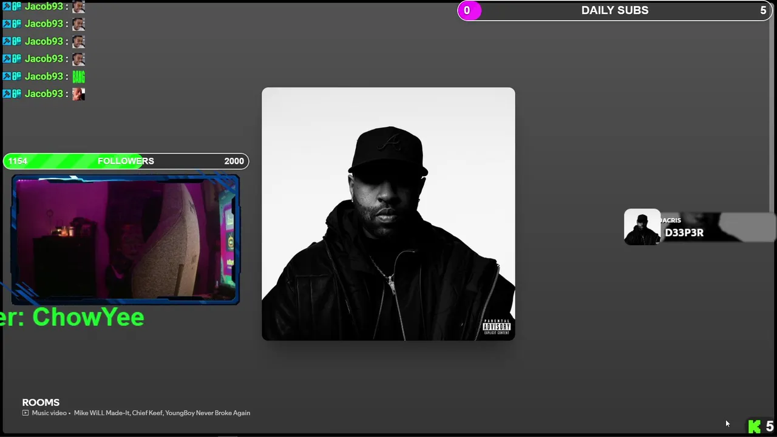Click the red-faced emote in the last chat message
The height and width of the screenshot is (437, 777).
(x=78, y=94)
